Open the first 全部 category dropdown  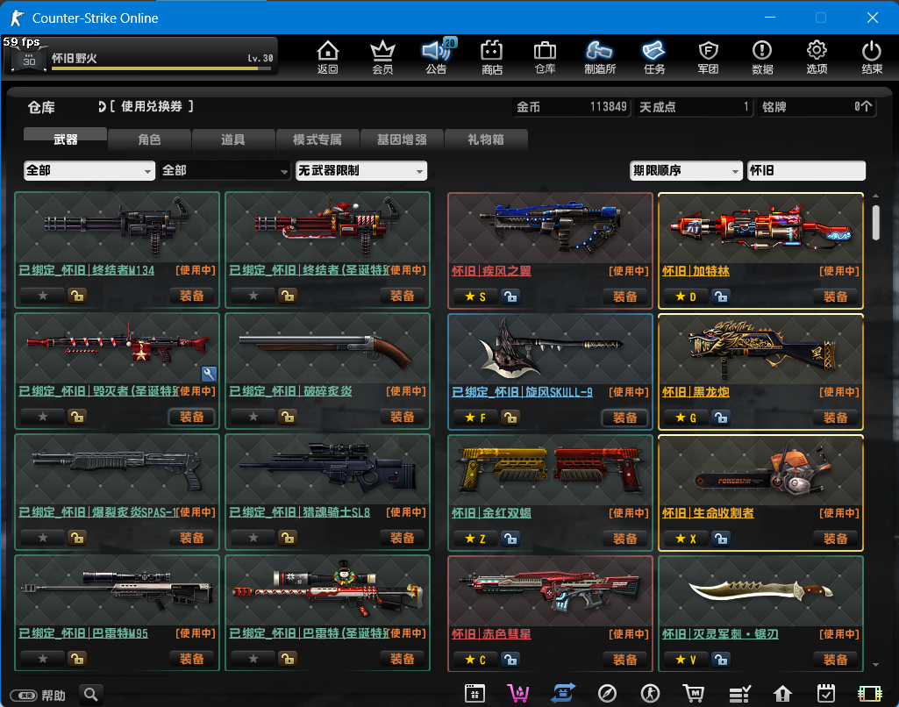(x=89, y=170)
